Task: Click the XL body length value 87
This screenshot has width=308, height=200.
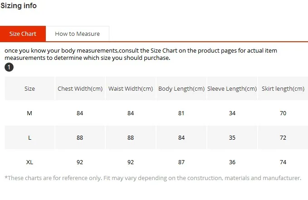Action: 181,162
